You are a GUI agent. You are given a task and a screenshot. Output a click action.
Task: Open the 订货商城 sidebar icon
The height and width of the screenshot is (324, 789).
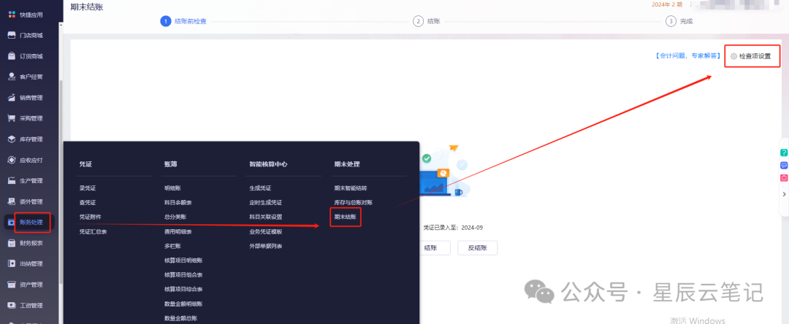point(11,55)
